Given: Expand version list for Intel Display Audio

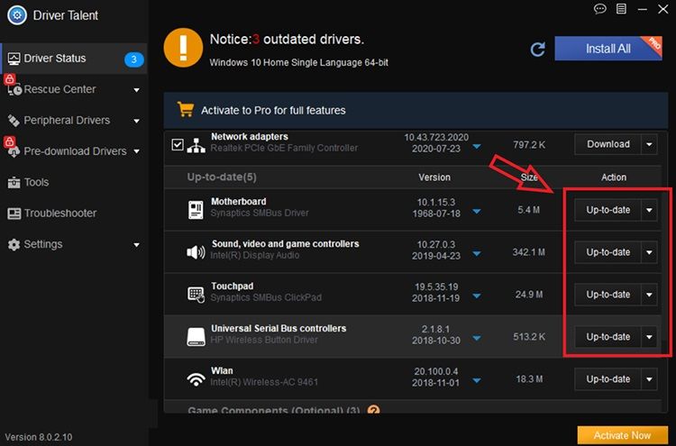Looking at the screenshot, I should 477,253.
